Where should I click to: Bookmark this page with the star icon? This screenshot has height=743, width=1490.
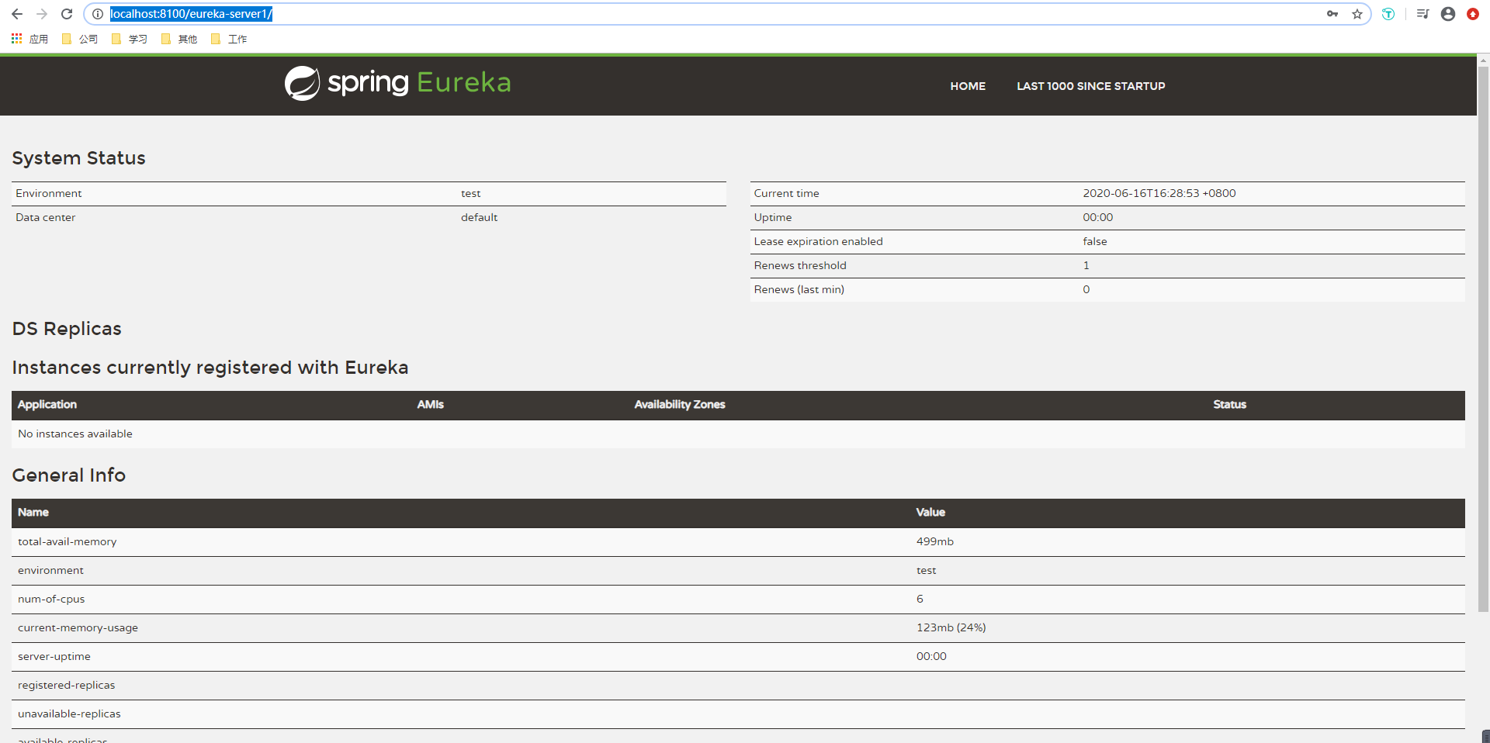coord(1357,14)
